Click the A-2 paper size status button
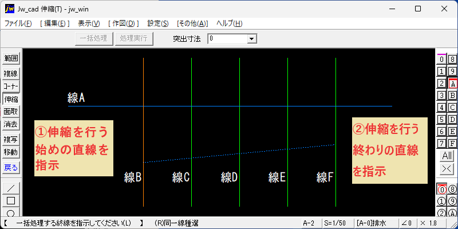This screenshot has height=229, width=458. 310,224
